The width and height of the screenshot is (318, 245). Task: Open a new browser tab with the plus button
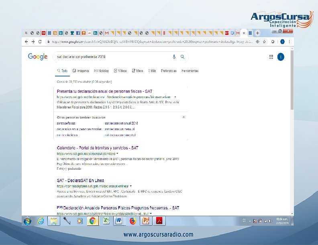257,33
